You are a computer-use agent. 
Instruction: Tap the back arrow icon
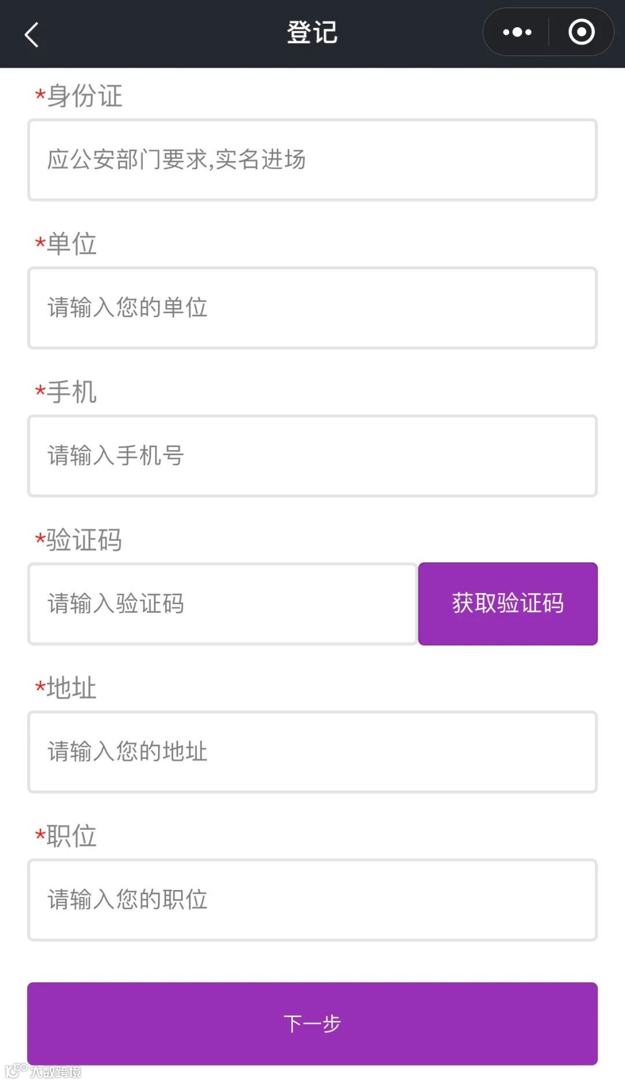coord(32,34)
